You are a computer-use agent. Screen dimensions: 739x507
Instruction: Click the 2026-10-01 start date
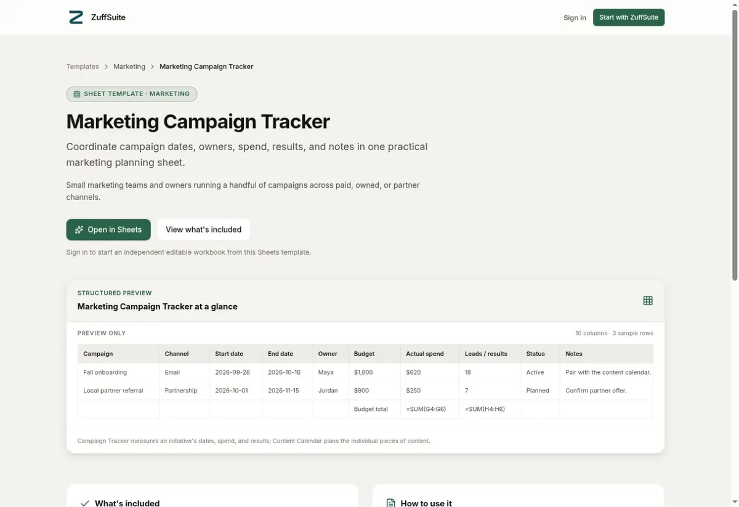236,391
